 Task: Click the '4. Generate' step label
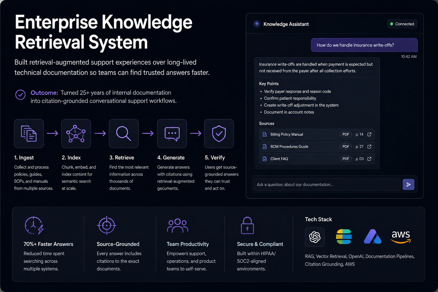point(171,158)
